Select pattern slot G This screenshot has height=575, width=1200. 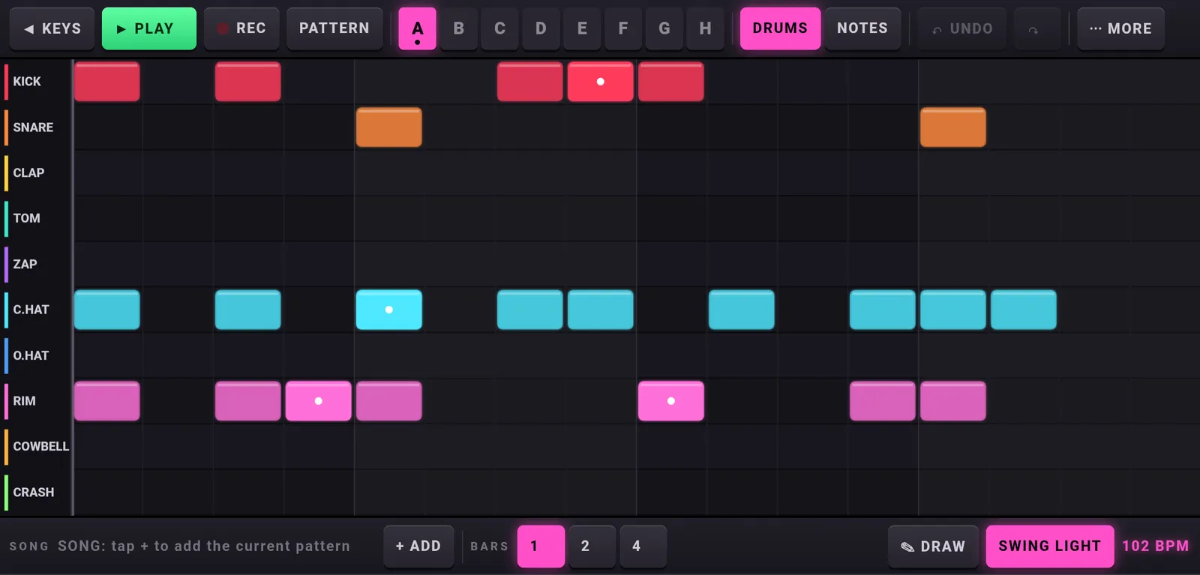(664, 28)
